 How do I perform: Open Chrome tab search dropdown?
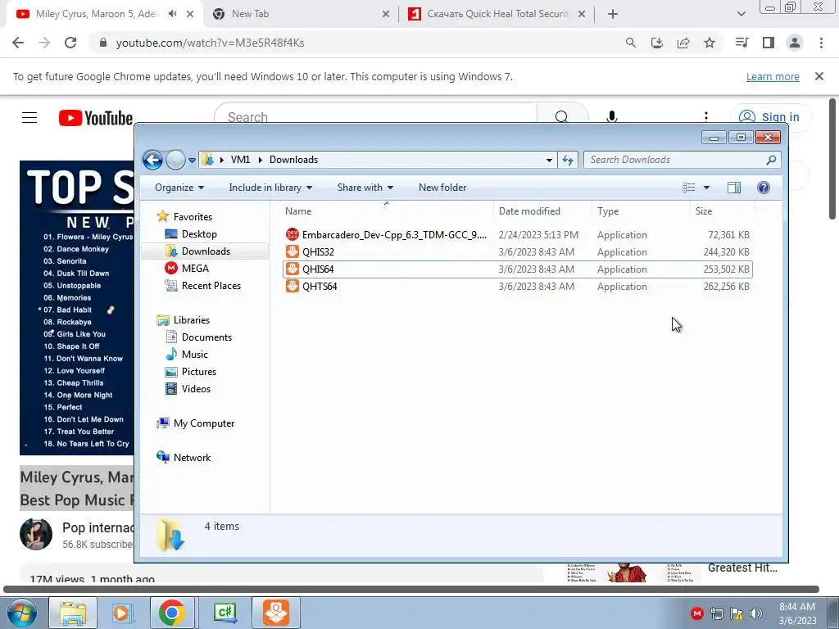coord(741,14)
